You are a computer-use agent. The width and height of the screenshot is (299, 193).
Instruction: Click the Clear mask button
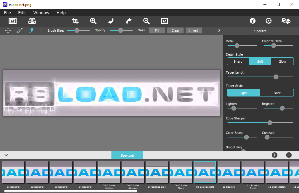(176, 30)
